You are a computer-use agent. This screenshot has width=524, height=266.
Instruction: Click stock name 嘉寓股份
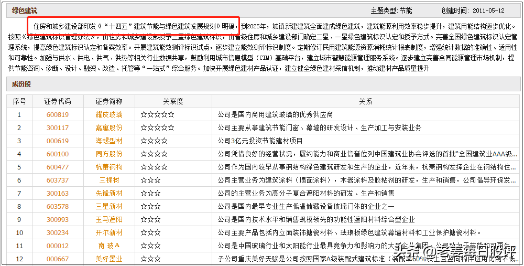(109, 128)
